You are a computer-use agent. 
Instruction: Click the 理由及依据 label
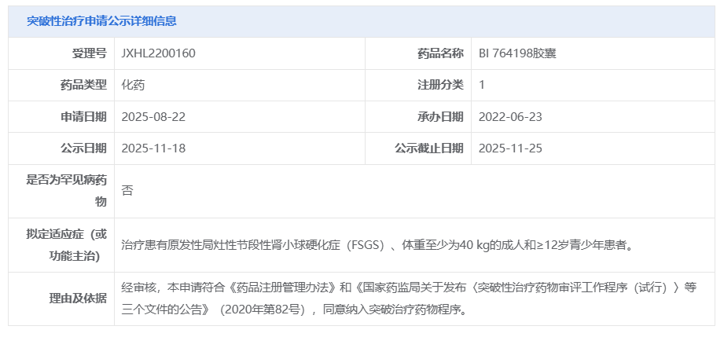pyautogui.click(x=78, y=299)
